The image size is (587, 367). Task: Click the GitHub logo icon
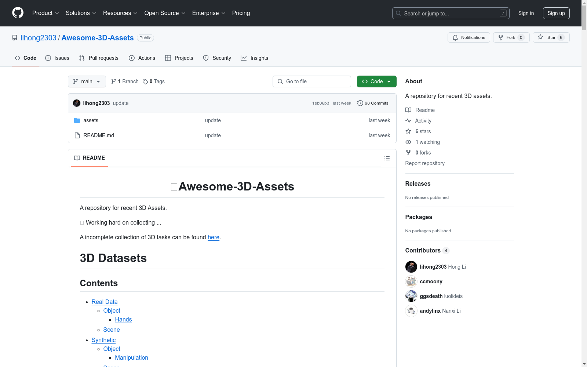coord(18,13)
